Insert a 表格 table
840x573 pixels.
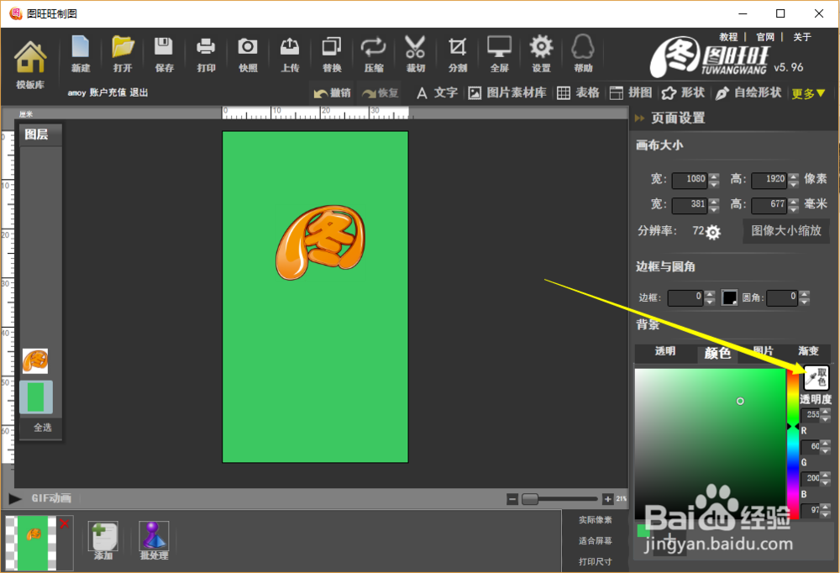point(578,92)
